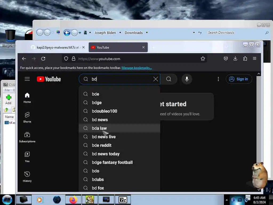
Task: Open YouTube hamburger guide menu
Action: pos(27,79)
